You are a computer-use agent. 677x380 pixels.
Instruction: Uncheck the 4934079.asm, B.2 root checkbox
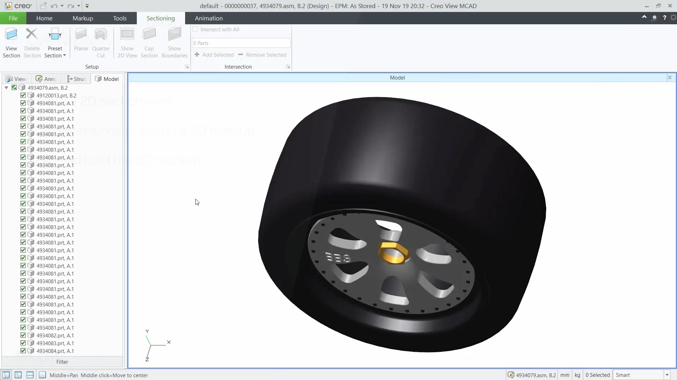click(x=14, y=88)
